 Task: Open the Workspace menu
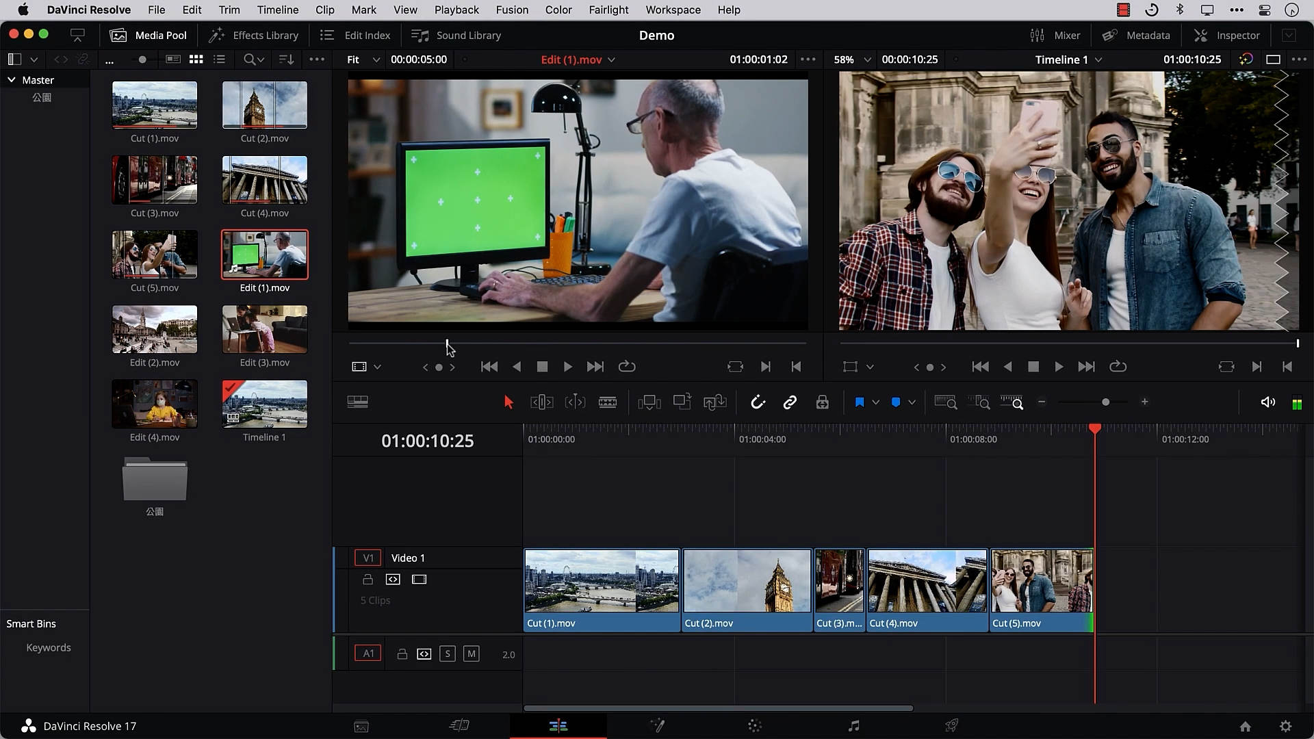673,10
